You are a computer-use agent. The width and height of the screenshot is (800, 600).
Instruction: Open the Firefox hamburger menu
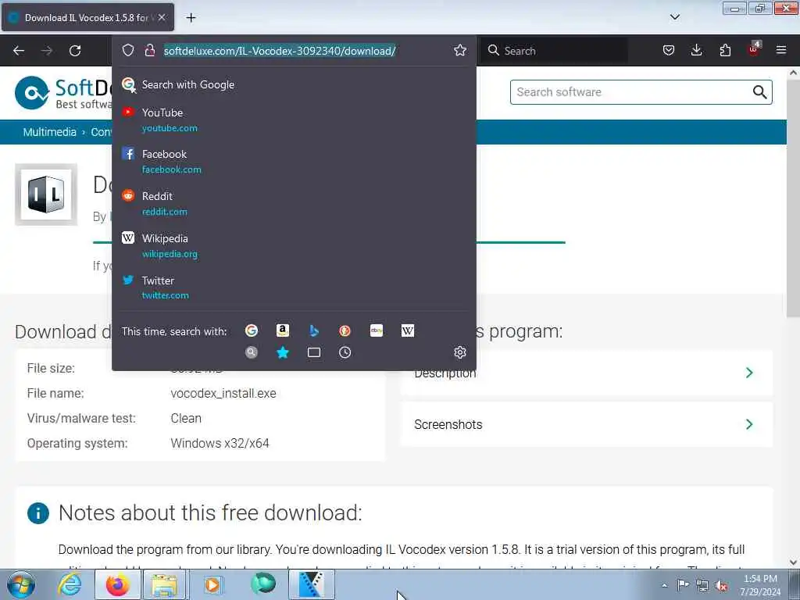781,50
